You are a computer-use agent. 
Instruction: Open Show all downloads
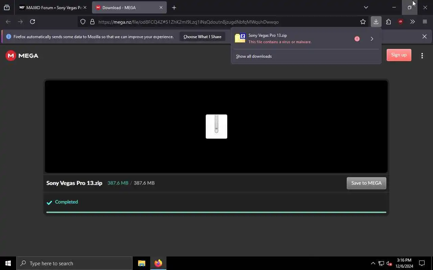coord(254,56)
